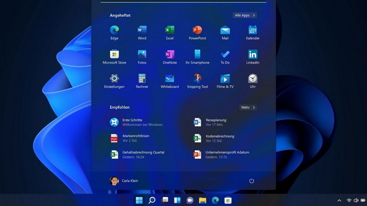This screenshot has height=206, width=367.
Task: Open the recent Reiseplanung document
Action: [x=216, y=122]
